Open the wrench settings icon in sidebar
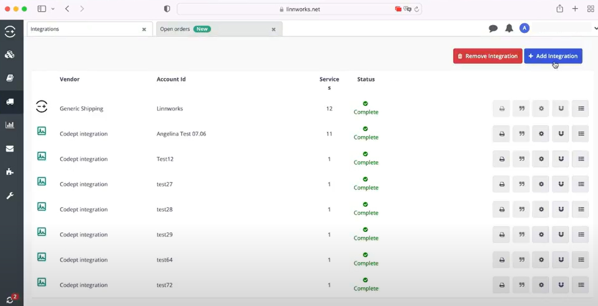Viewport: 598px width, 306px height. point(11,196)
